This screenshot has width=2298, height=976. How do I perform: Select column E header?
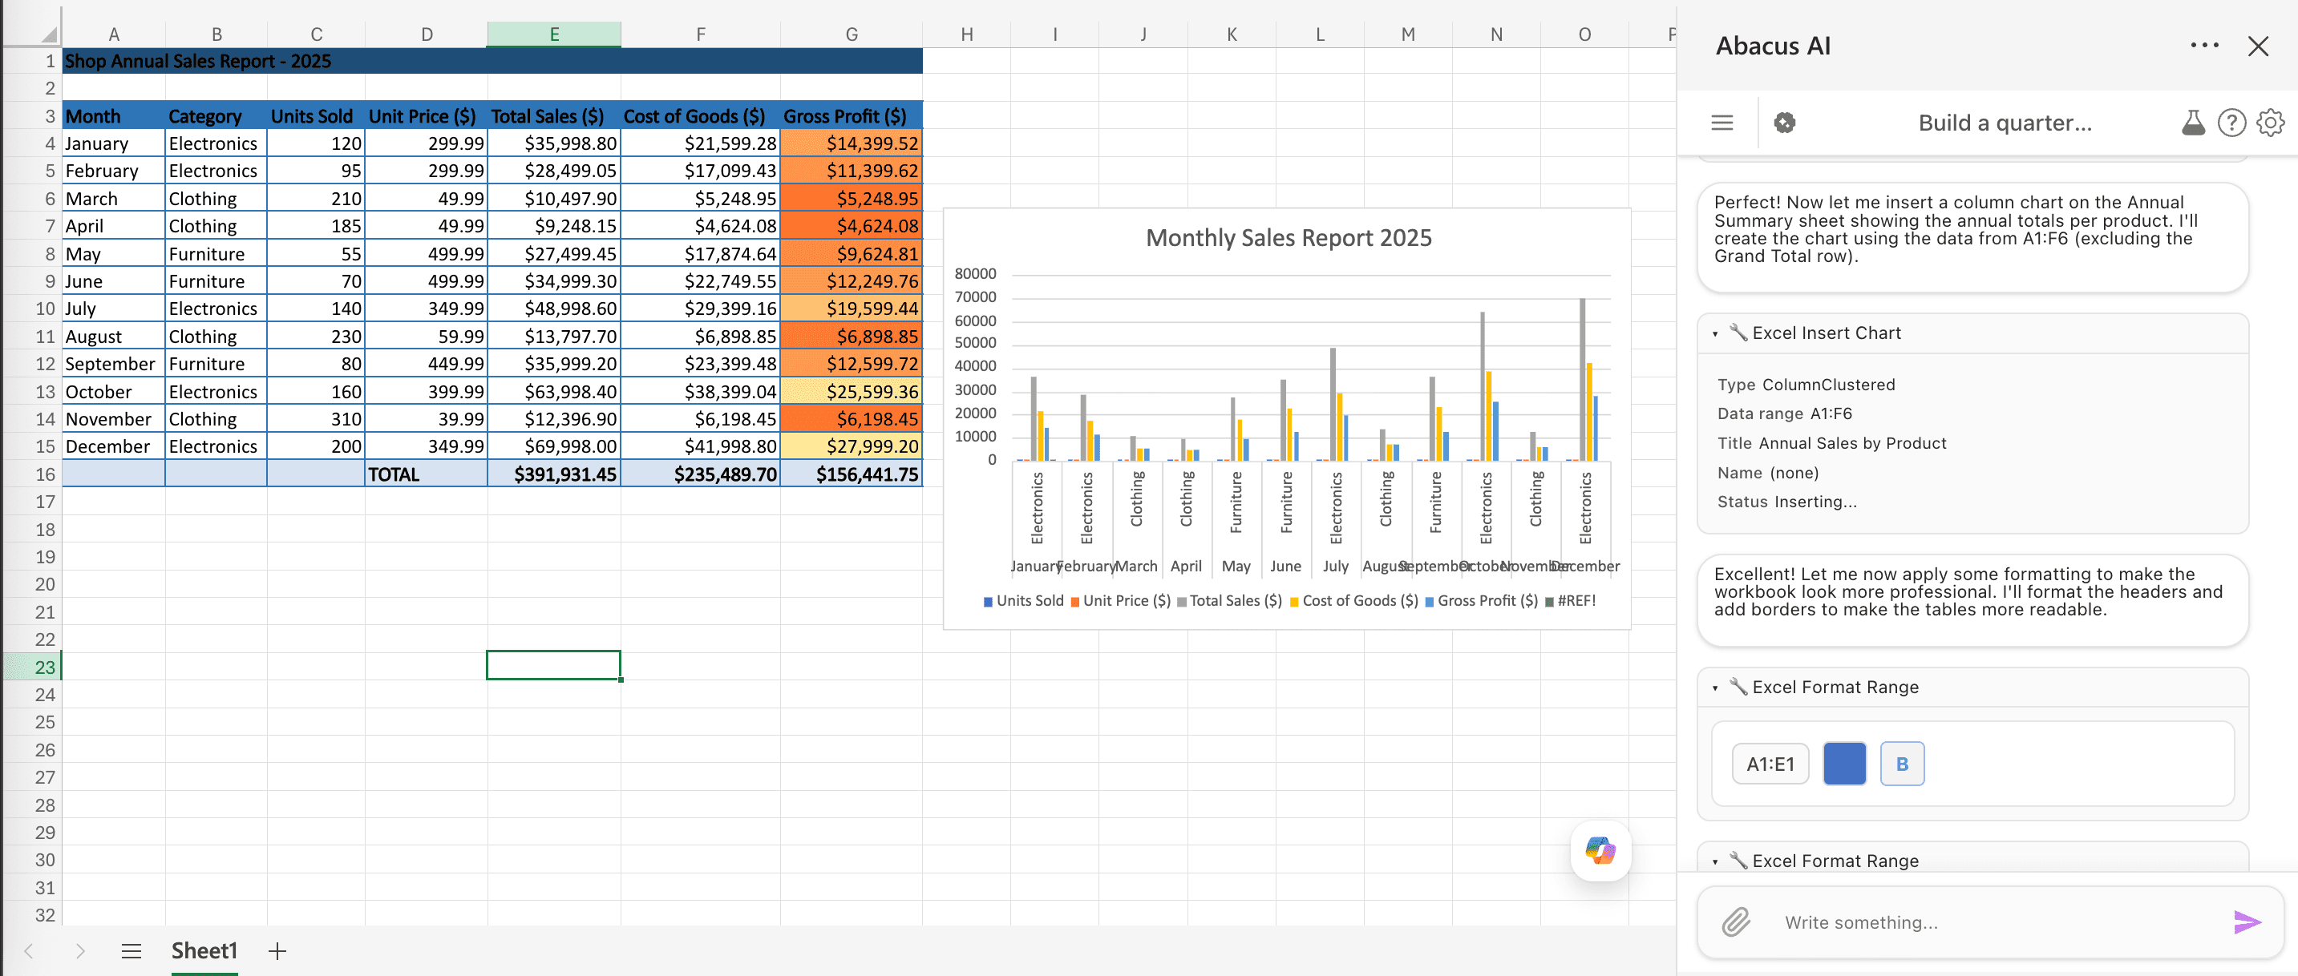tap(554, 34)
